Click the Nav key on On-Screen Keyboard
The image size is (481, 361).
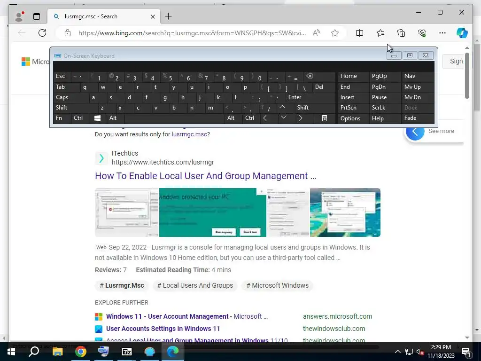coord(418,76)
